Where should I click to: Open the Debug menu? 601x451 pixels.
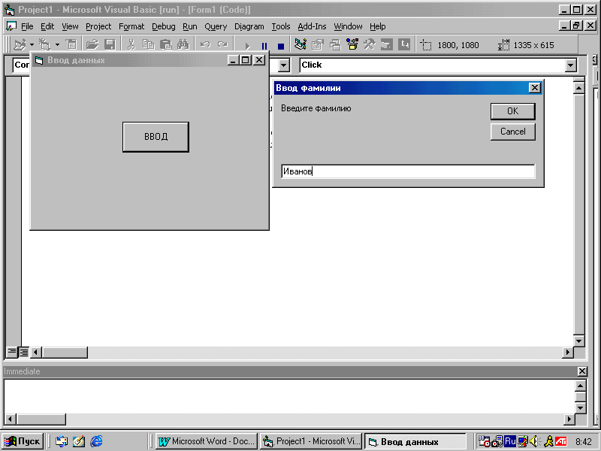point(164,26)
